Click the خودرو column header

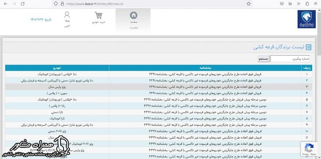click(57, 68)
